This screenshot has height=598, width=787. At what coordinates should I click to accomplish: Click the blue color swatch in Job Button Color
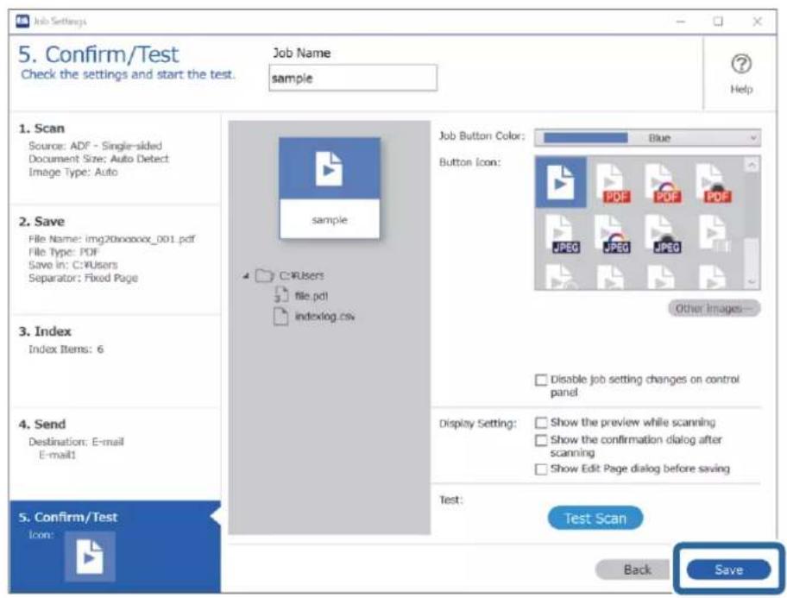(585, 137)
